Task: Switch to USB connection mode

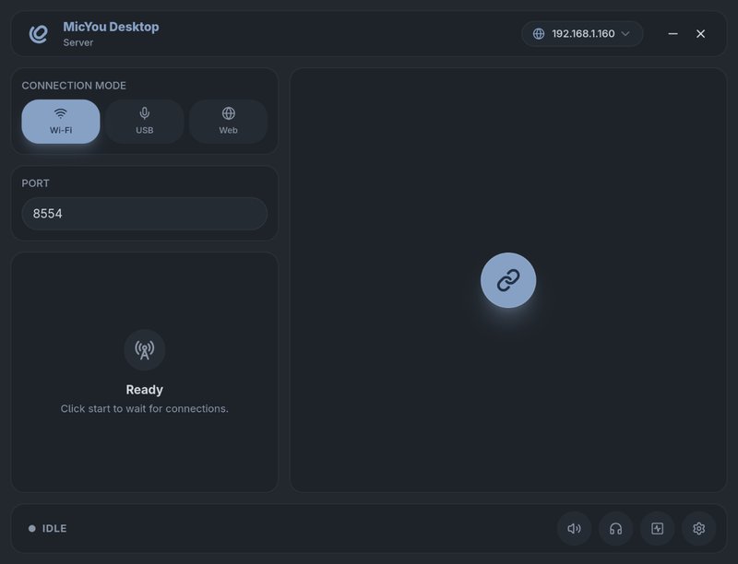Action: pos(145,122)
